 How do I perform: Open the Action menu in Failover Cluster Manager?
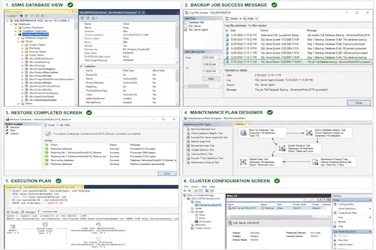point(195,187)
